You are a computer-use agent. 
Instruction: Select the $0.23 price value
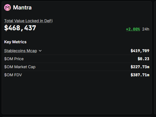[x=143, y=59]
